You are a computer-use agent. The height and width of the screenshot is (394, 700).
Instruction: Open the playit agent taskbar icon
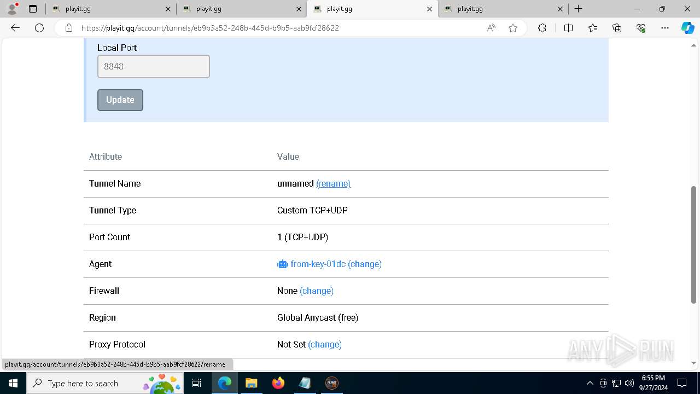(x=331, y=383)
